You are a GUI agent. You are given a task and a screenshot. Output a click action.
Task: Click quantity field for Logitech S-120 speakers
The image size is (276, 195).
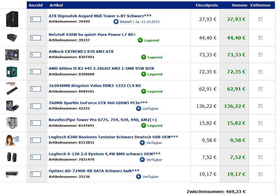click(x=36, y=157)
